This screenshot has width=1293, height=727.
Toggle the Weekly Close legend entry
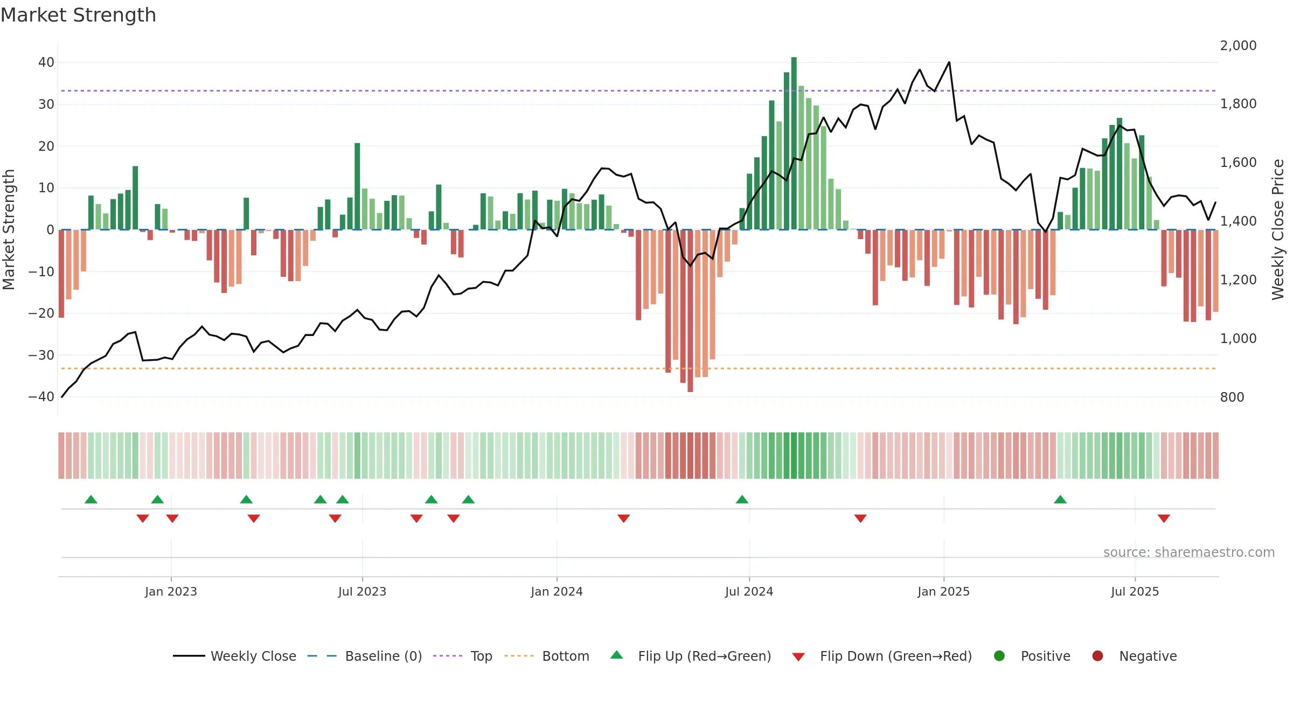(235, 656)
